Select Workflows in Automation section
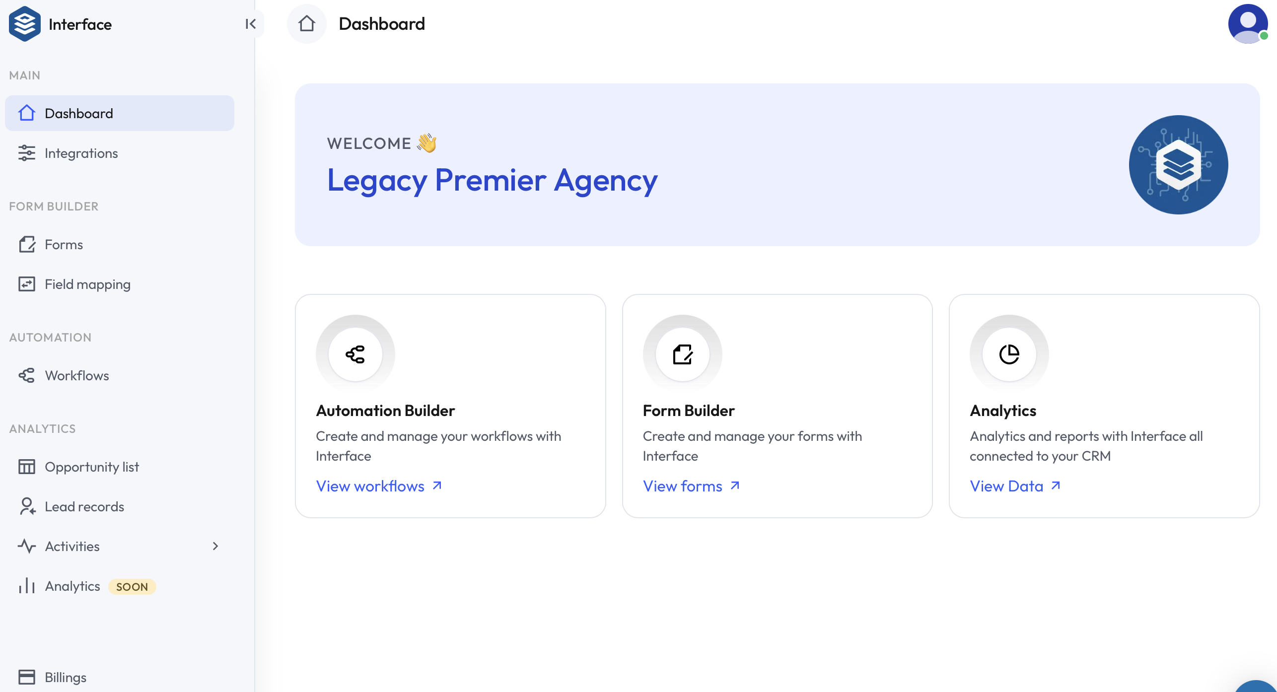This screenshot has width=1277, height=692. 77,376
